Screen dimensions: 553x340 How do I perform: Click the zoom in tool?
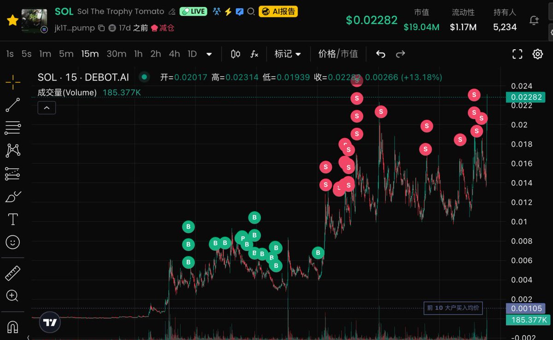tap(12, 296)
